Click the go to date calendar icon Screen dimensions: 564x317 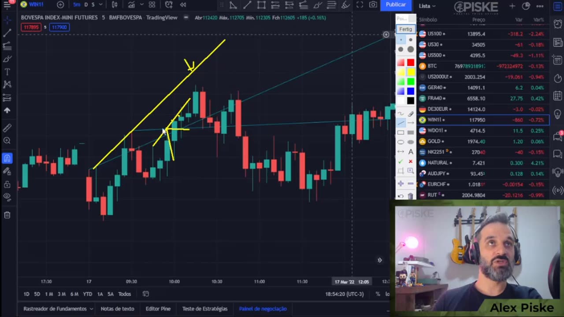pyautogui.click(x=146, y=294)
